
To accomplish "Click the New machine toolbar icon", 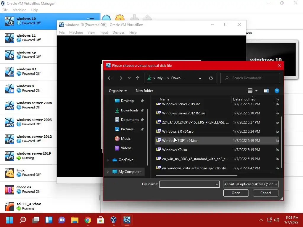I will pos(106,18).
